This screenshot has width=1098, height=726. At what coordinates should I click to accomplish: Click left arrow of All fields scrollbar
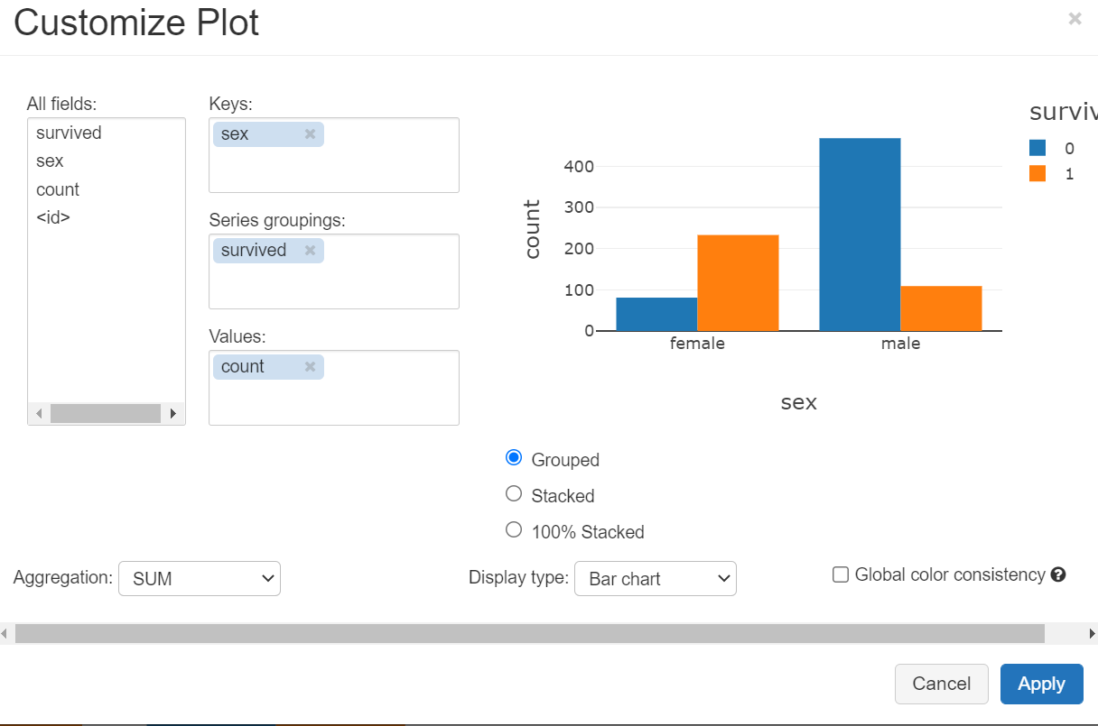[x=38, y=414]
